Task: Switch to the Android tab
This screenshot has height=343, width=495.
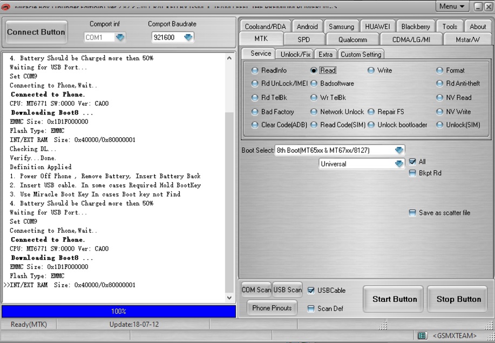Action: 307,26
